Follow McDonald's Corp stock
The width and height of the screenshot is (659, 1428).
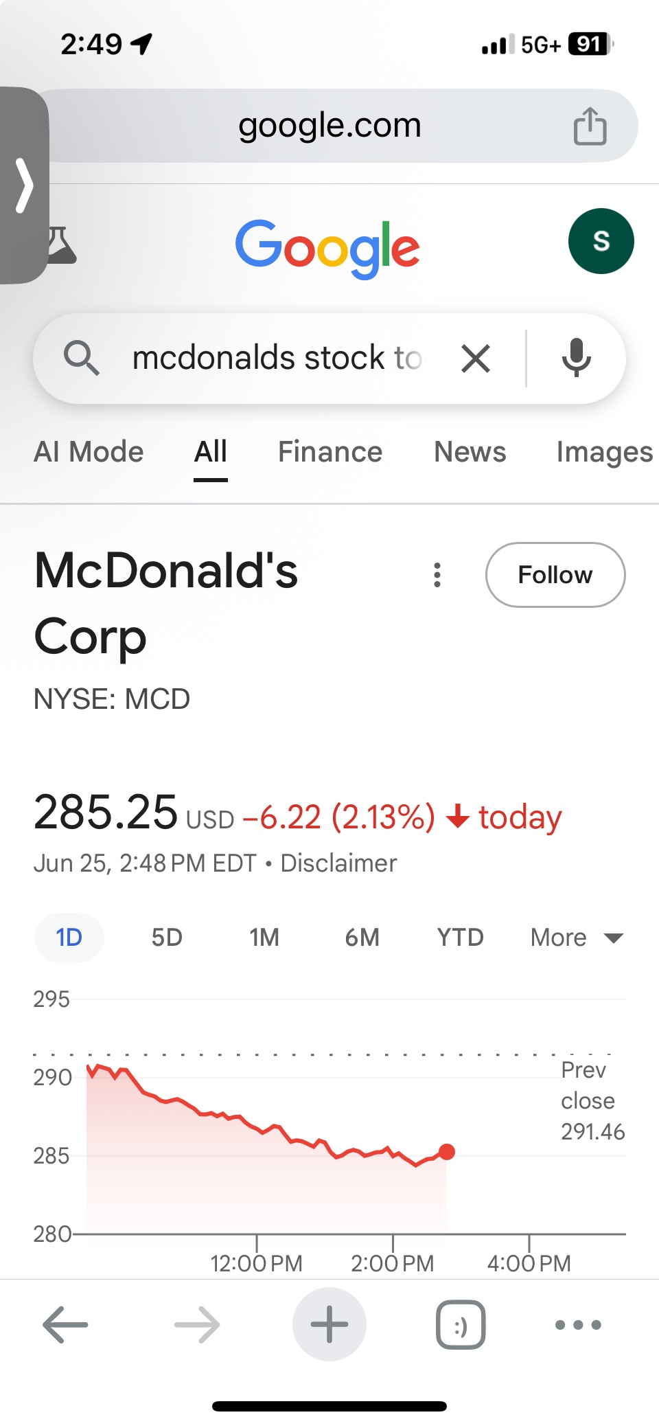pyautogui.click(x=555, y=575)
